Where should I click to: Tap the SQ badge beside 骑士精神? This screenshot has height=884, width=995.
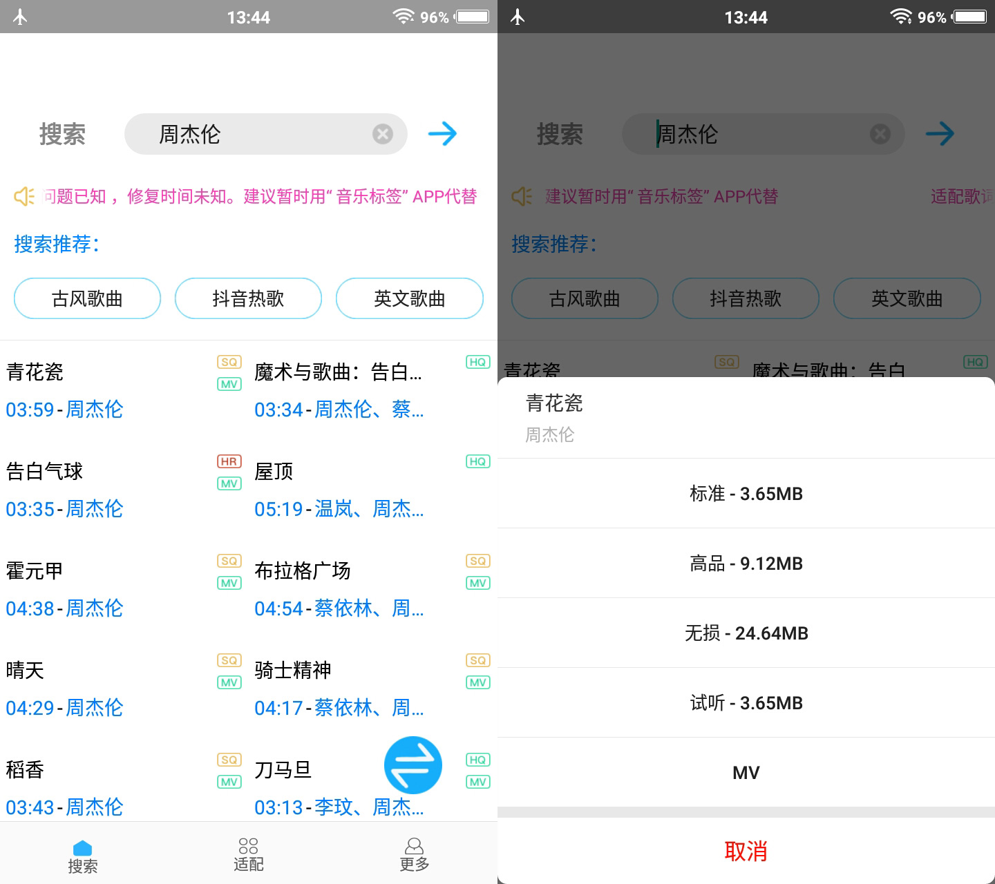click(477, 660)
